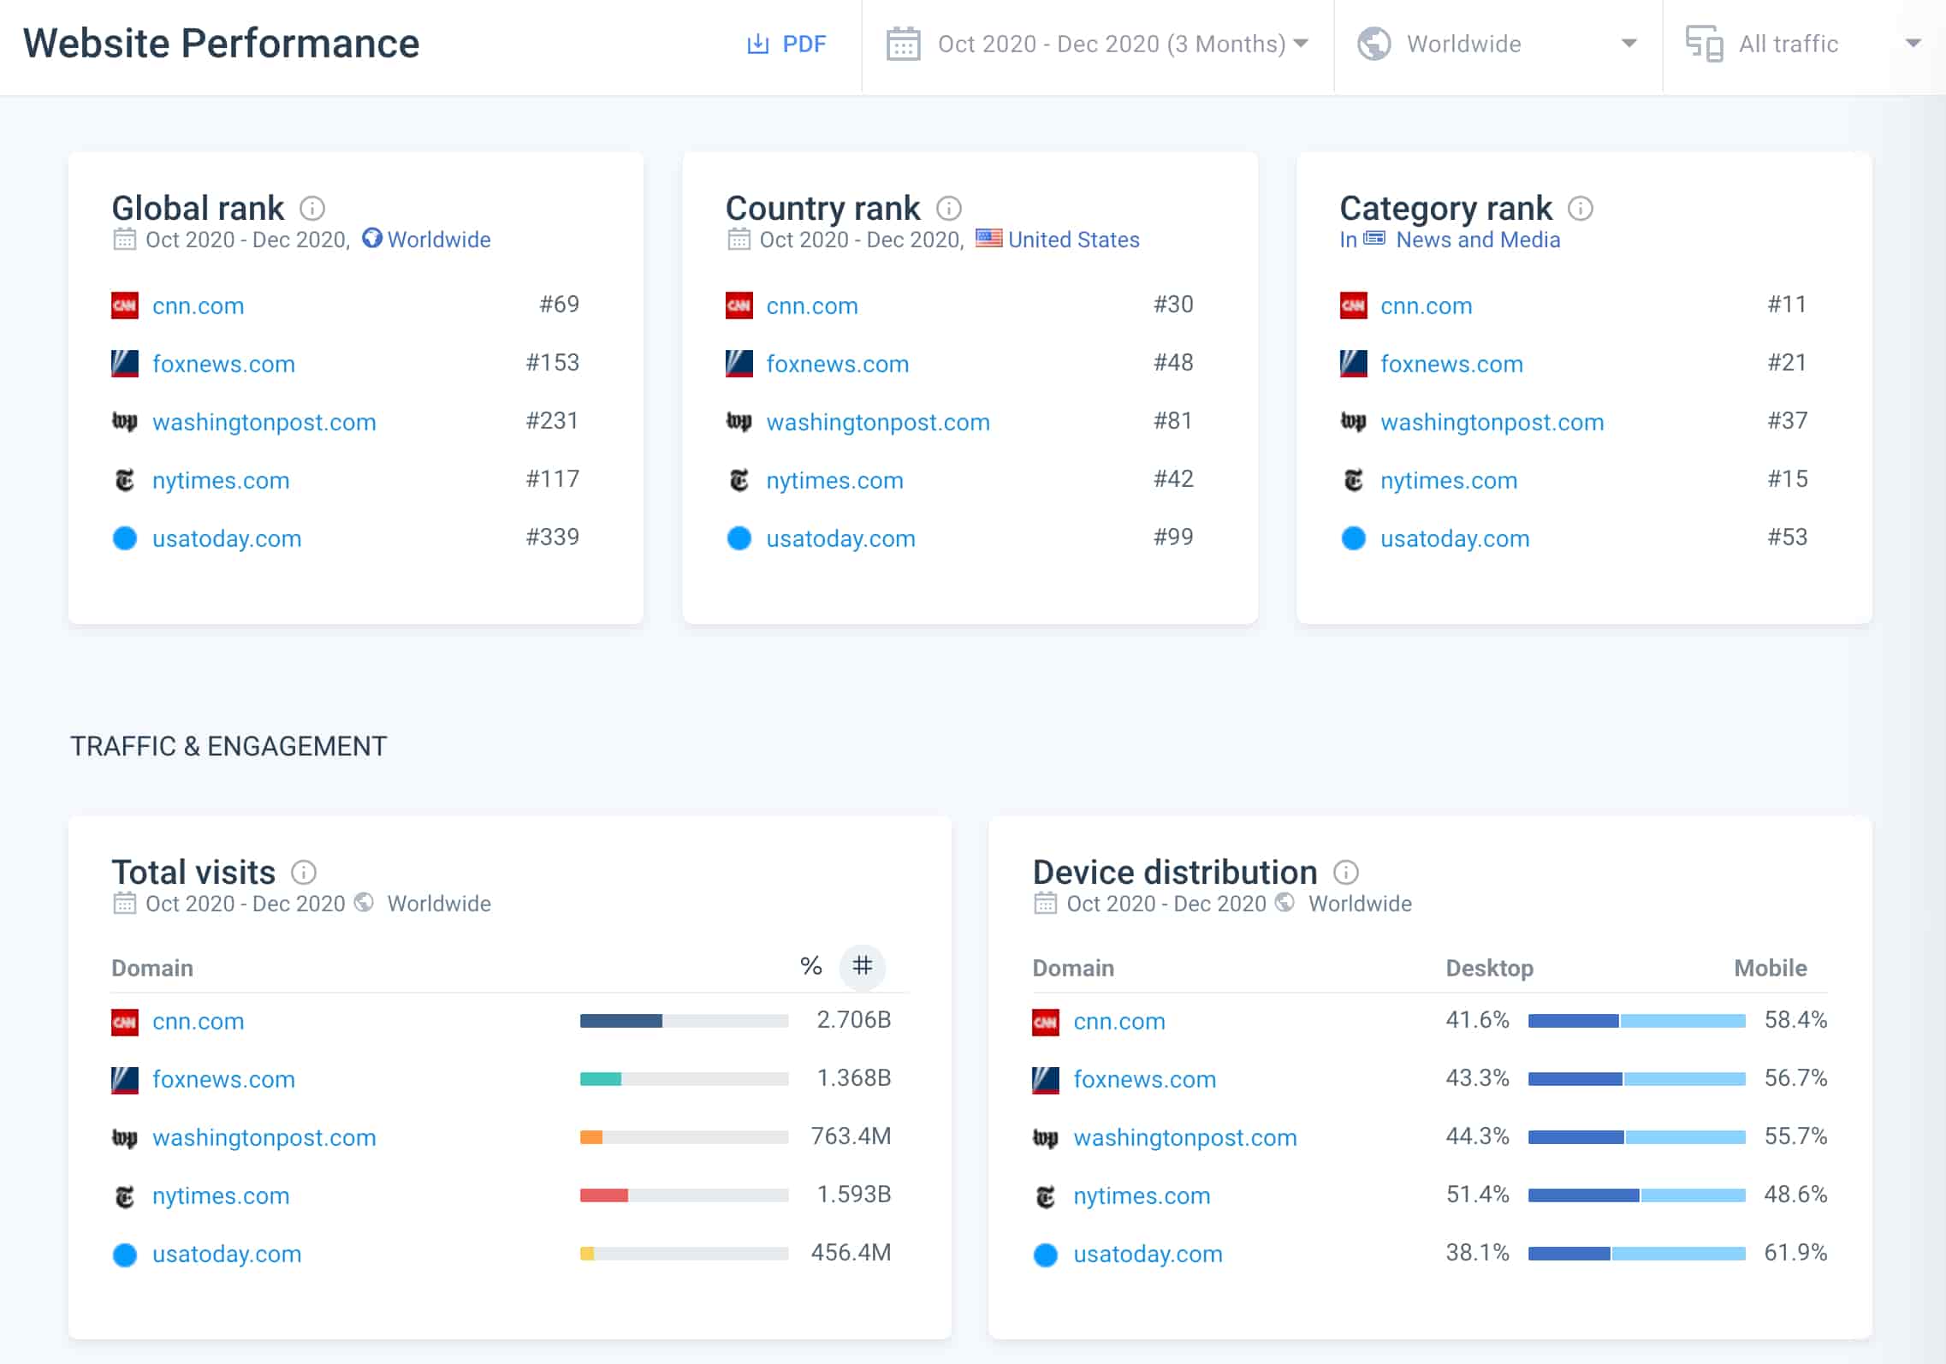Click the US flag icon in Country rank
1946x1364 pixels.
pos(988,238)
